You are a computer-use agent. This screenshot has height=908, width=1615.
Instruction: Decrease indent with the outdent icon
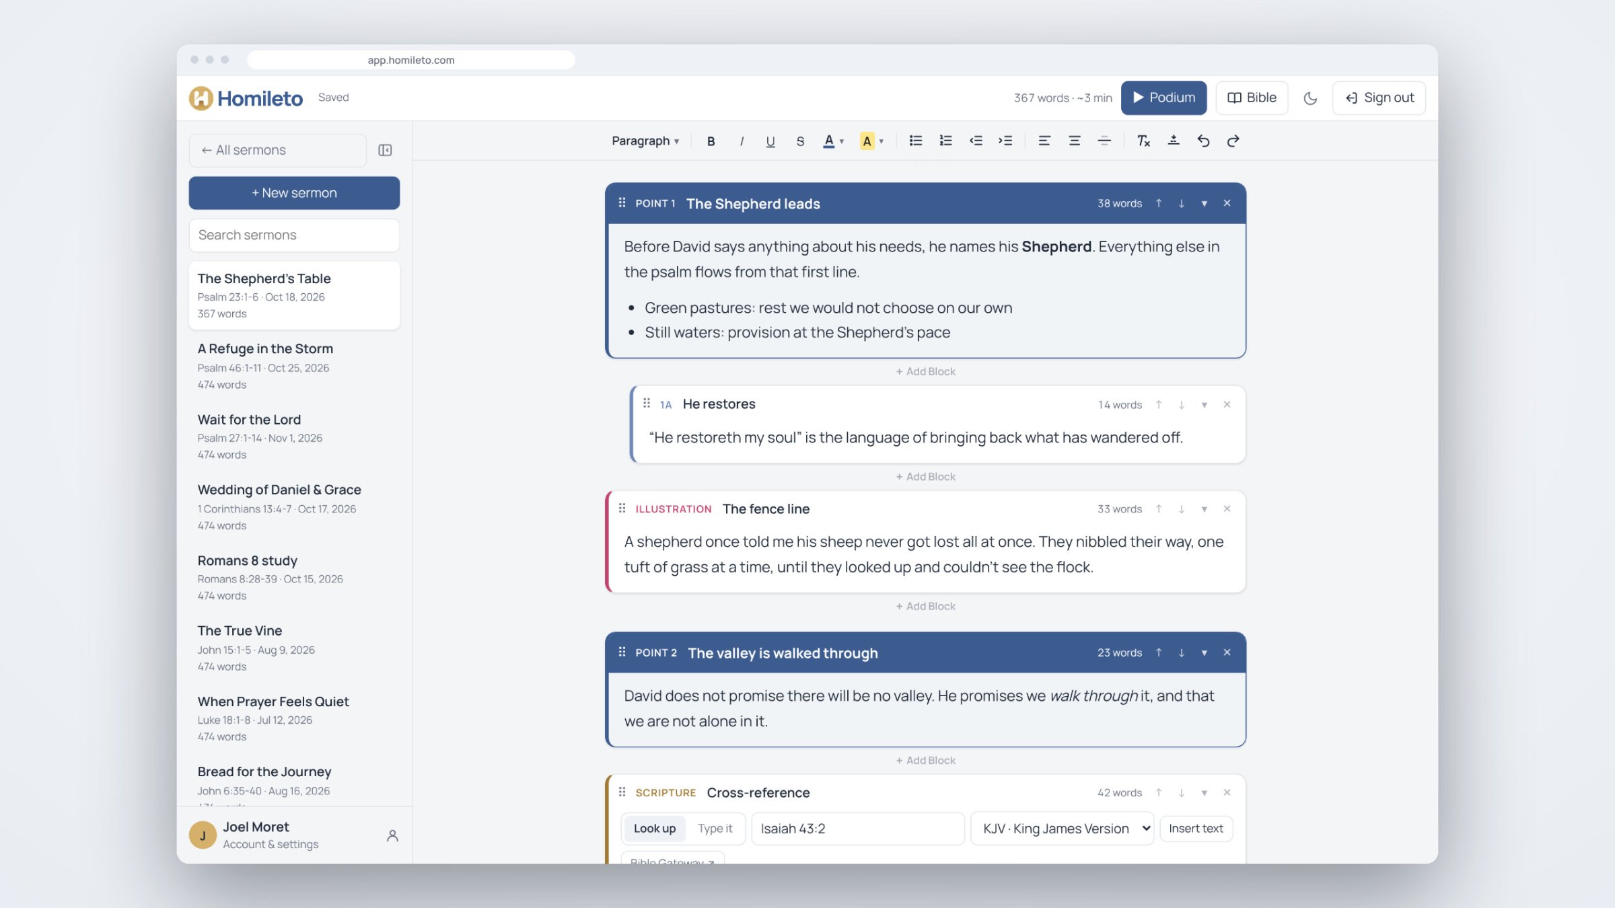976,141
